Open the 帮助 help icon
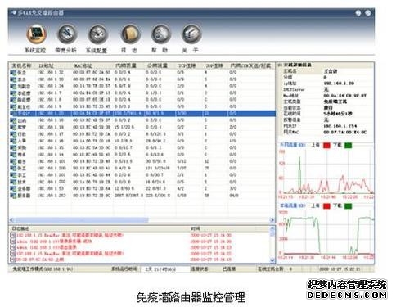The height and width of the screenshot is (307, 396). coord(161,34)
